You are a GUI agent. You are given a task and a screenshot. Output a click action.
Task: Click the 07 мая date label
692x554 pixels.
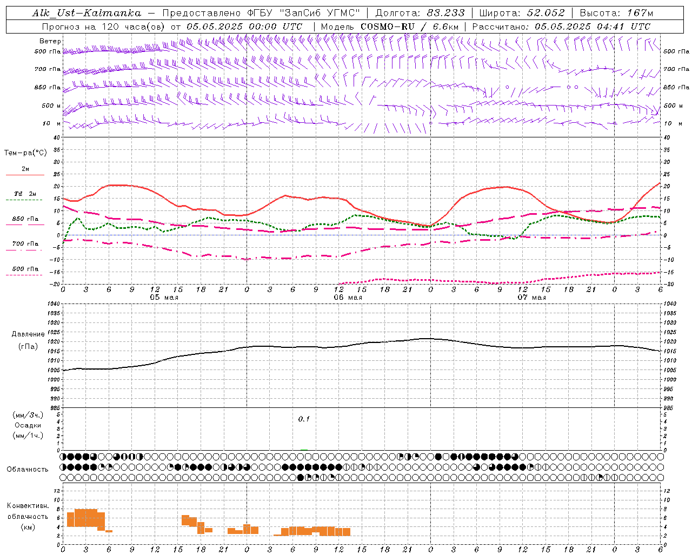531,298
